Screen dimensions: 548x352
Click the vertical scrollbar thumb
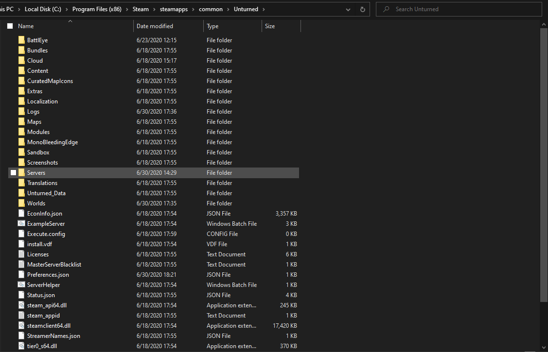point(544,166)
